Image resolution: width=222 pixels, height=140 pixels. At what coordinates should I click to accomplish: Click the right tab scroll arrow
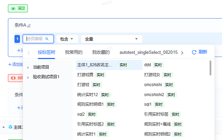pos(182,53)
